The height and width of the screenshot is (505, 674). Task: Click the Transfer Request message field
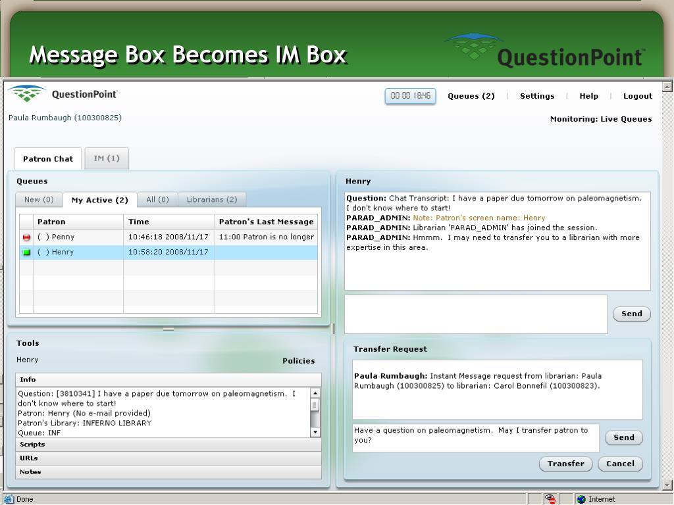point(476,438)
